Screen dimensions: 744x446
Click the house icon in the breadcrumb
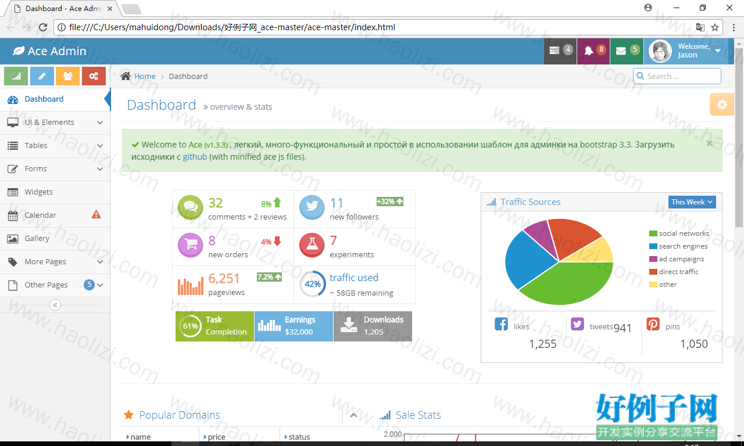tap(126, 76)
